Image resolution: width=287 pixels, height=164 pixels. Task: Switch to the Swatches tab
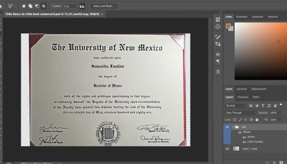(242, 17)
